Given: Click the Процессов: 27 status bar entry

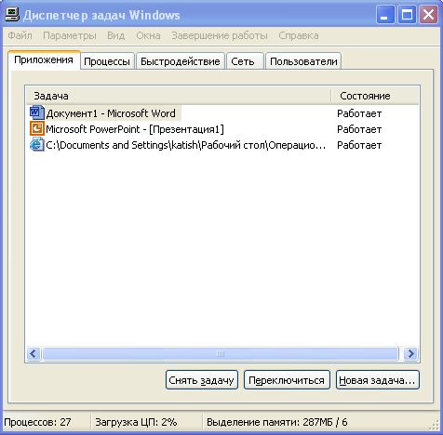Looking at the screenshot, I should tap(37, 422).
